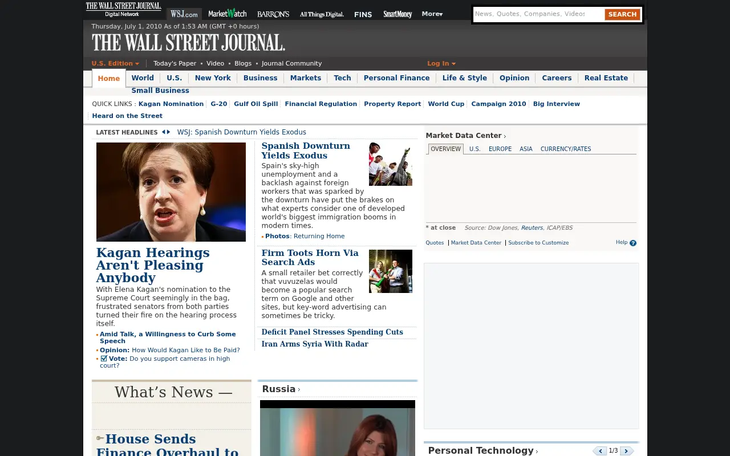Open Firm Toots Horn Via Search Ads headline

pos(310,258)
